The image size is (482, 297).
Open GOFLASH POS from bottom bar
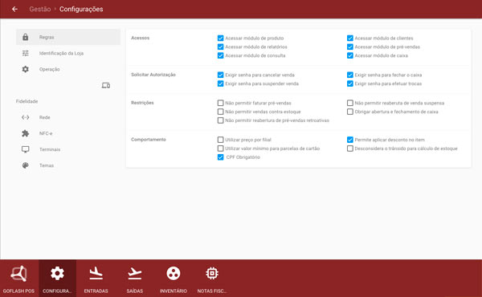18,279
